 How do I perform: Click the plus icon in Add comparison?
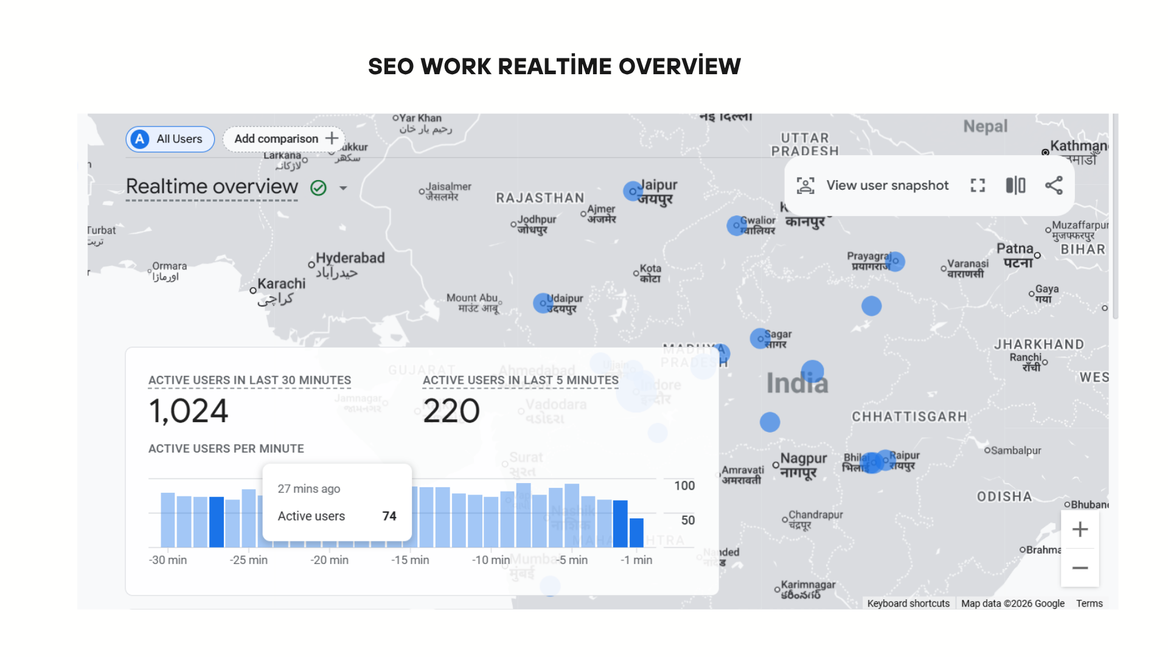tap(332, 138)
